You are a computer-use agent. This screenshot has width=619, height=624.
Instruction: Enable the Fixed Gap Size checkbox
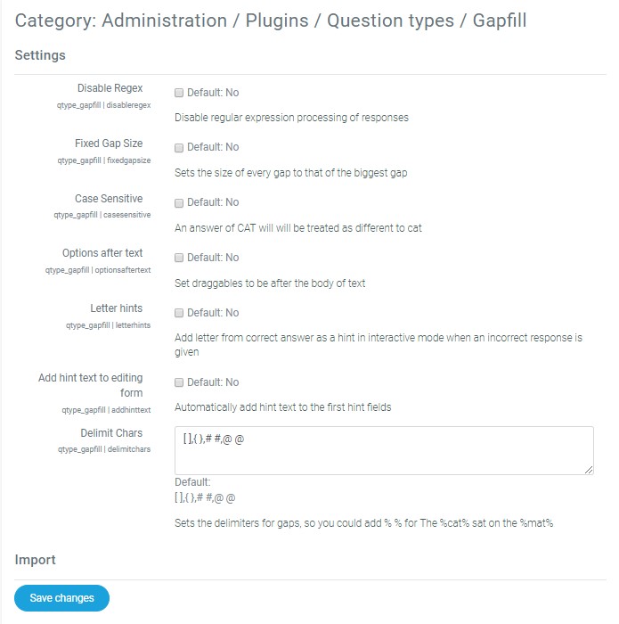179,148
